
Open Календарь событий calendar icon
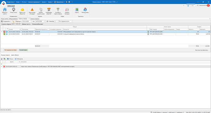click(x=49, y=11)
